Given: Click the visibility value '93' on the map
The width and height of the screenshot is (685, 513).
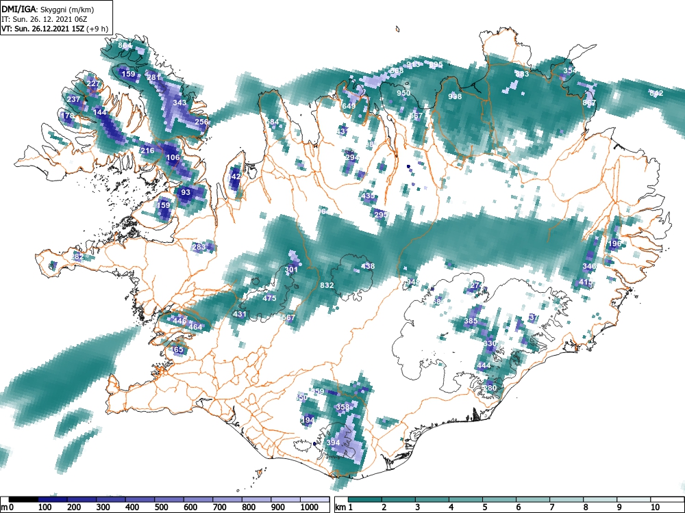Looking at the screenshot, I should (x=186, y=192).
